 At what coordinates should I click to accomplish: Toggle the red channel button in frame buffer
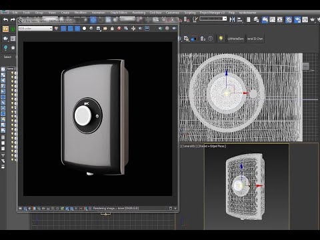coord(63,29)
